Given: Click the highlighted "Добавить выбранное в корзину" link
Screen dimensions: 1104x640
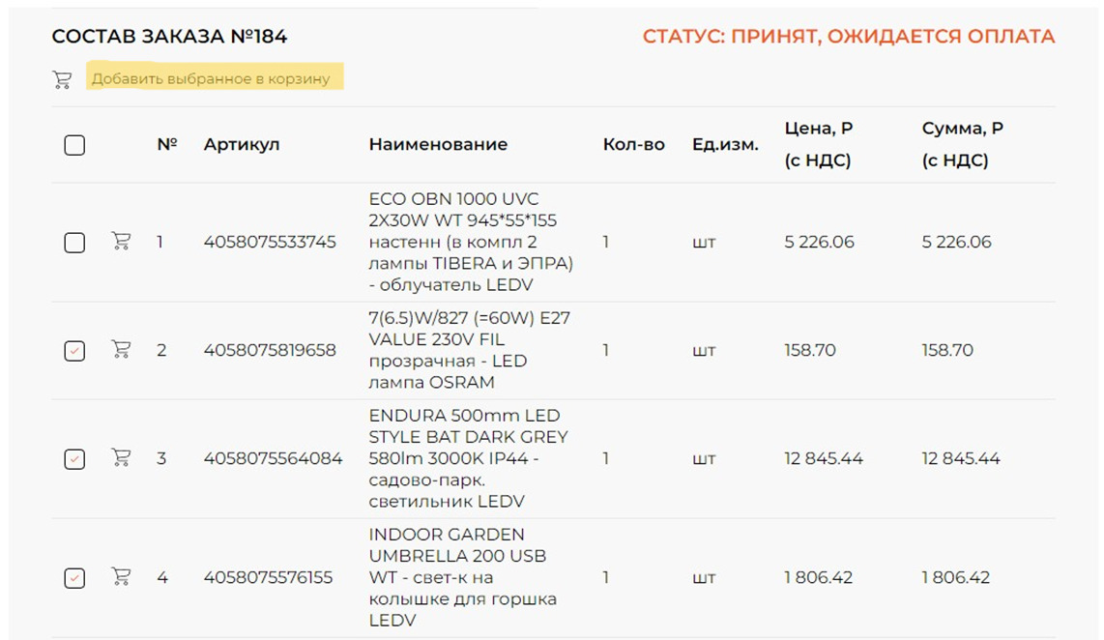Looking at the screenshot, I should [x=217, y=78].
